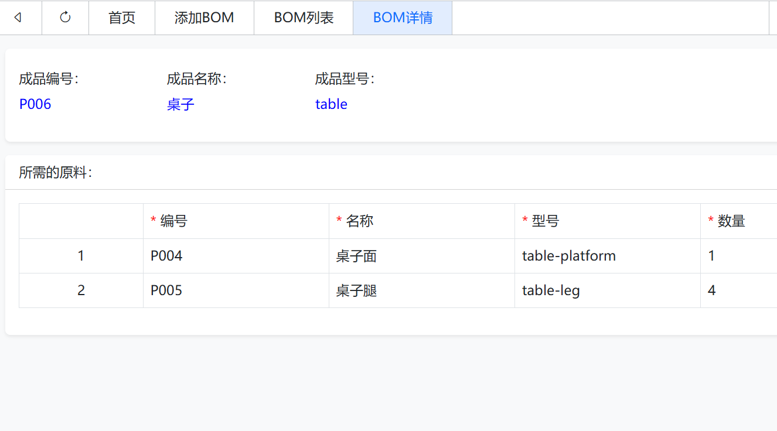Click the 所需的原料 section heading
The height and width of the screenshot is (431, 777).
point(56,173)
